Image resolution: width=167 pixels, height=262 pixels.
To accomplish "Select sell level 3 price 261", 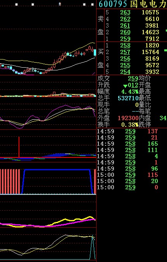I will (125, 26).
